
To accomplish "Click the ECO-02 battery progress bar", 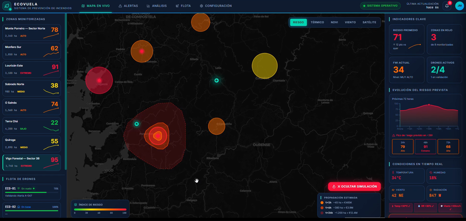I will click(x=32, y=211).
